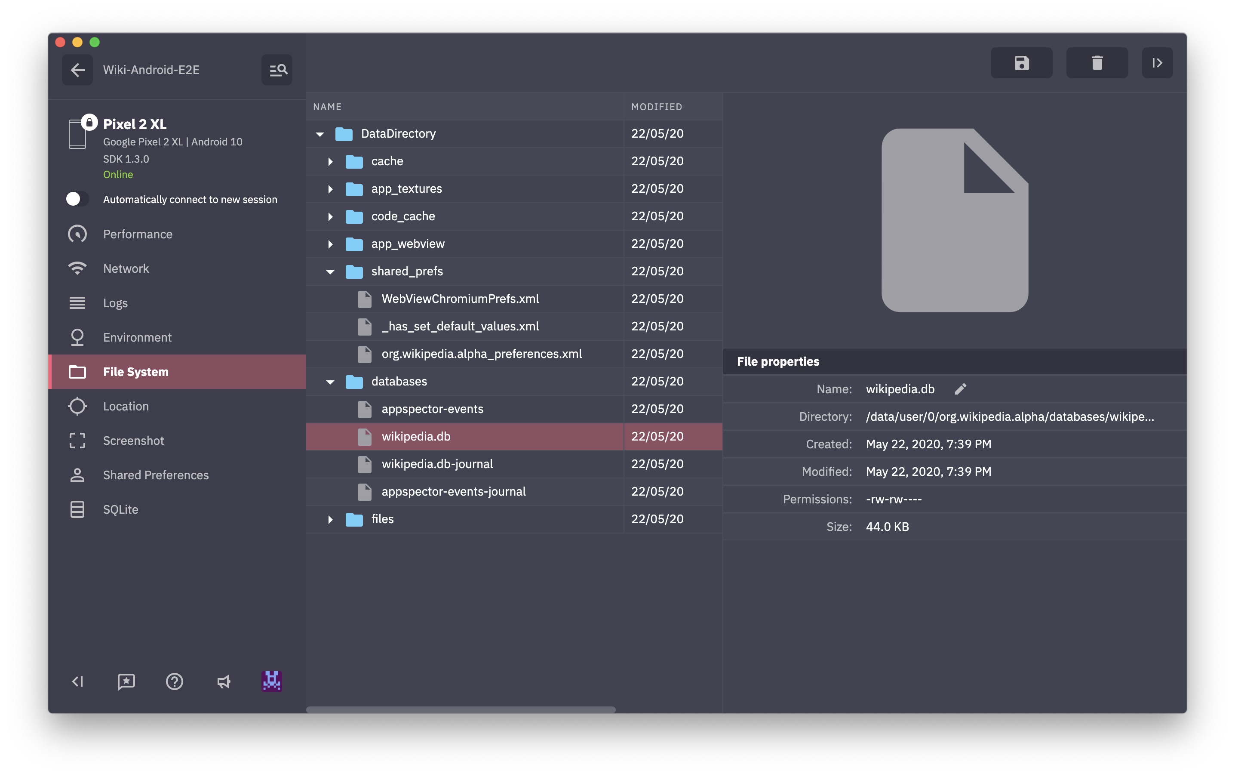Viewport: 1235px width, 777px height.
Task: Open the user avatar profile
Action: point(271,681)
